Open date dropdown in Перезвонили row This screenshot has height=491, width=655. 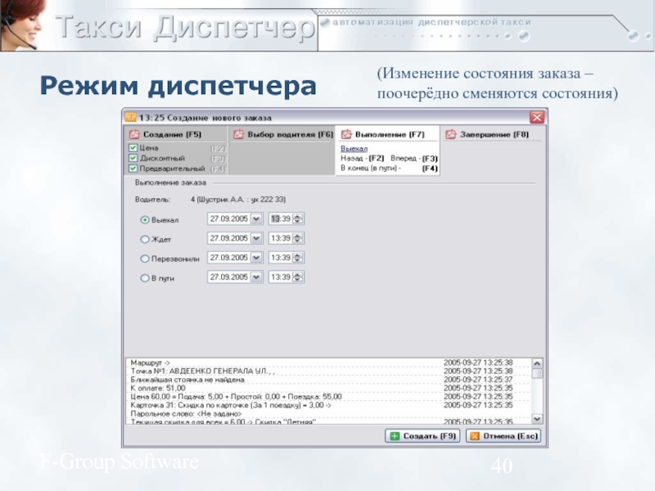[256, 258]
